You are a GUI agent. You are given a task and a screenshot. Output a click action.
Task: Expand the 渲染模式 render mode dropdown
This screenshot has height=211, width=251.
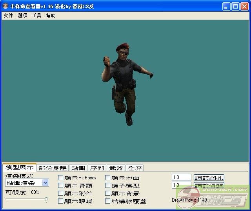tap(45, 183)
